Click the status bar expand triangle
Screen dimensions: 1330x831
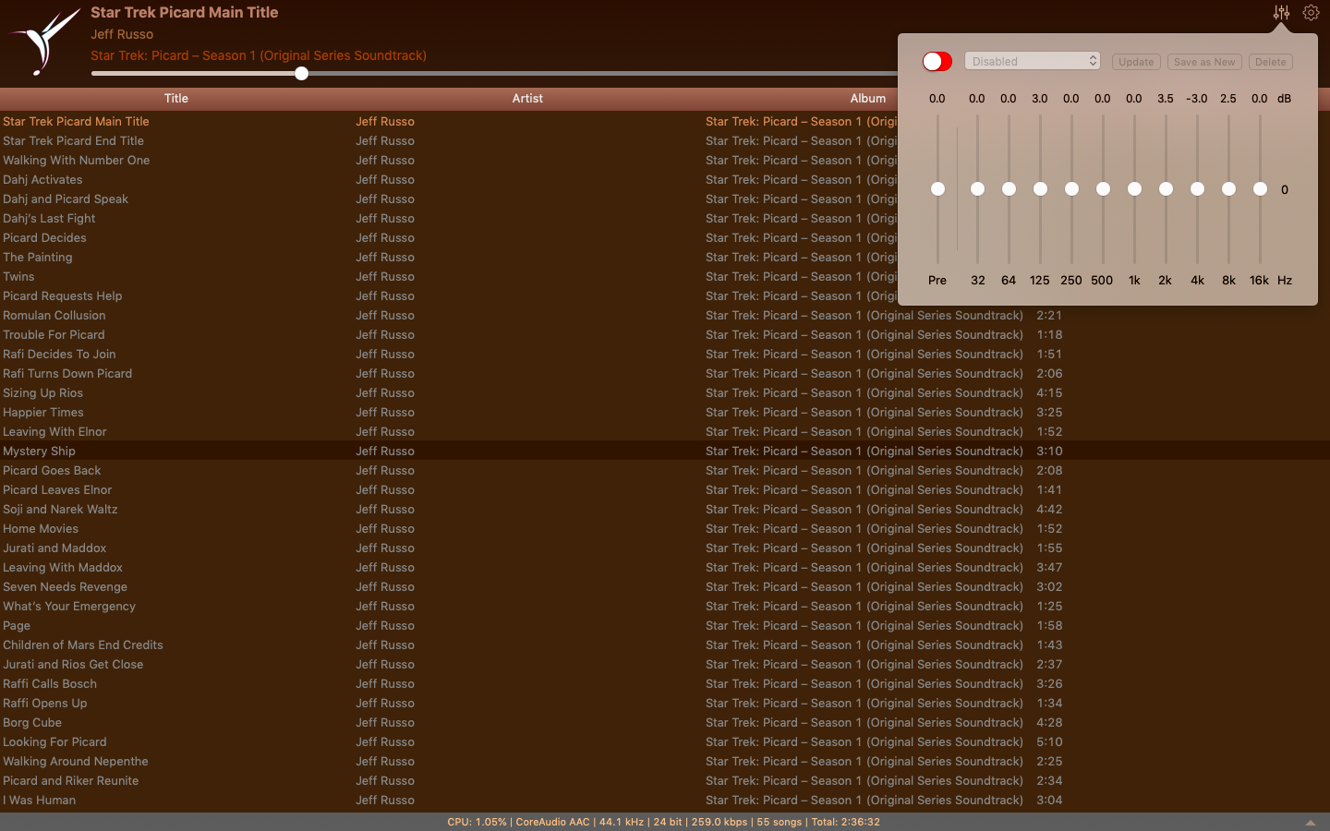pos(1310,823)
